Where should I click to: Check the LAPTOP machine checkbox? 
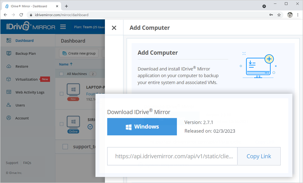(x=61, y=94)
